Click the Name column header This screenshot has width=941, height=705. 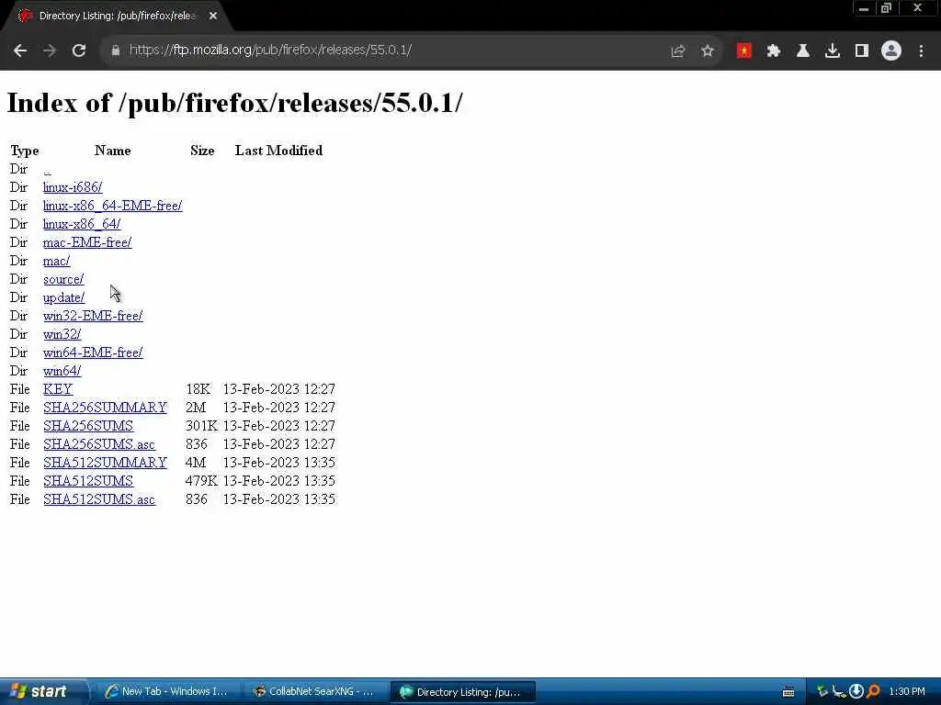coord(113,151)
